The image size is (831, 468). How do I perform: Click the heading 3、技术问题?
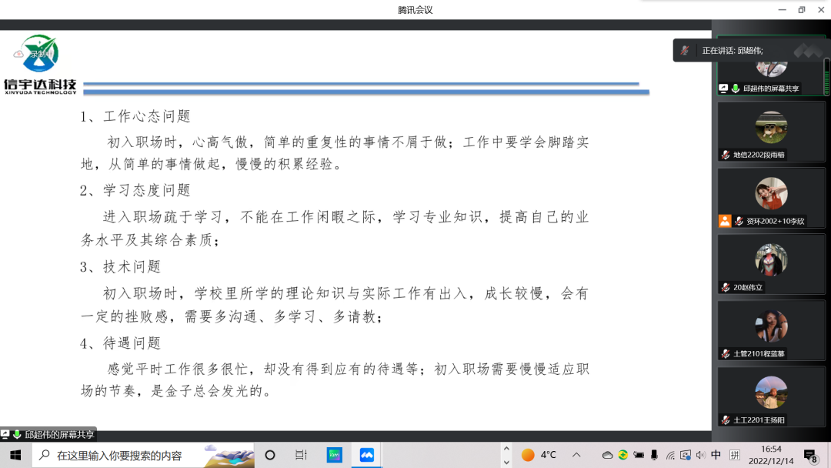point(120,267)
